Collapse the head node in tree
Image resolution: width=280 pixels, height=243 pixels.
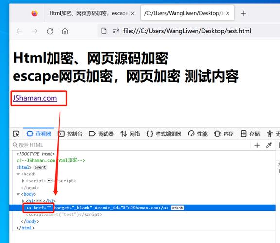[x=18, y=174]
